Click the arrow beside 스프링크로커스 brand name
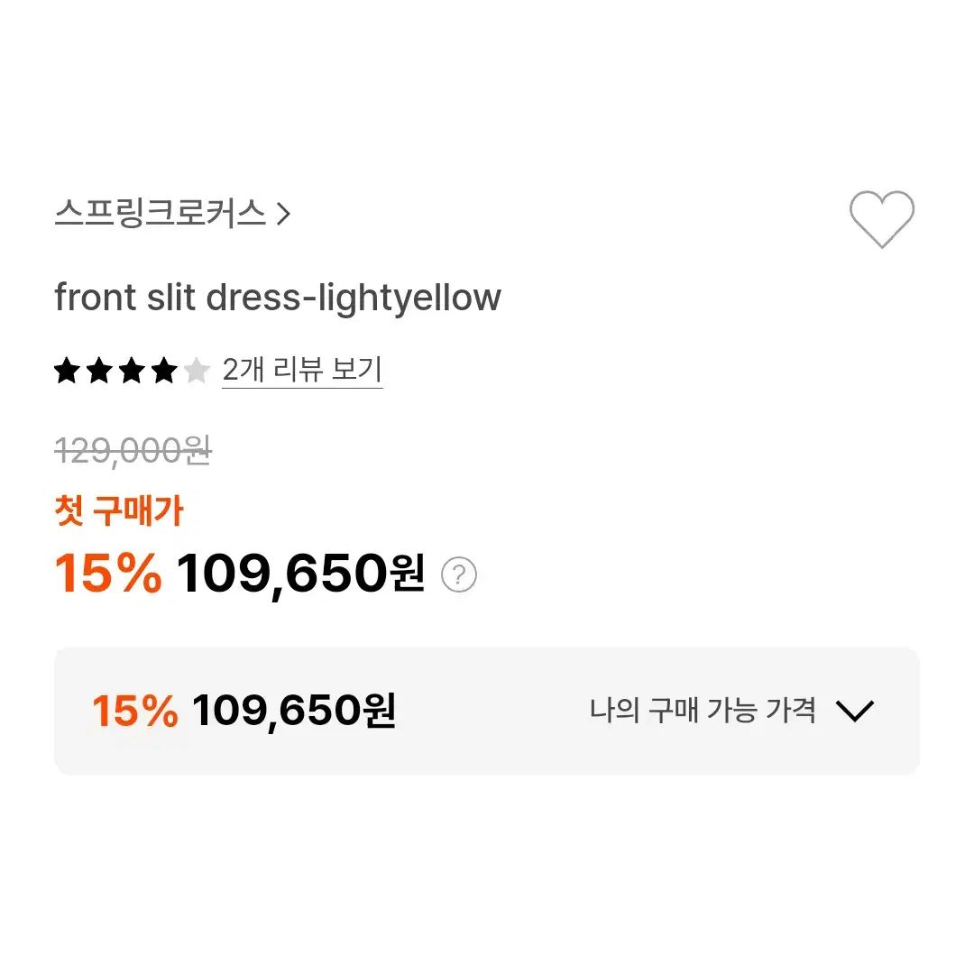 tap(283, 215)
